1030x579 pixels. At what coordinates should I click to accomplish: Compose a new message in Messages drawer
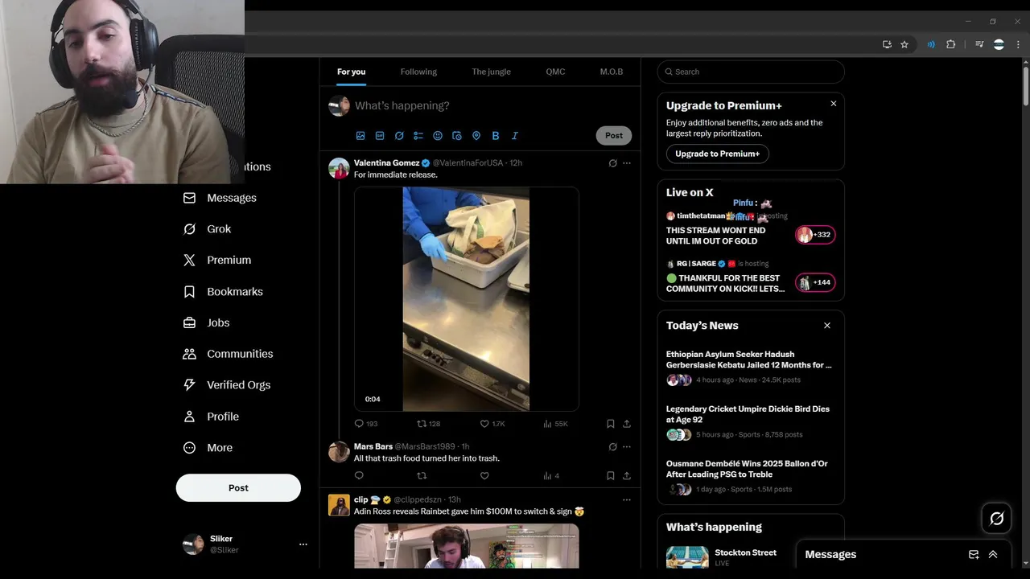[x=974, y=555]
